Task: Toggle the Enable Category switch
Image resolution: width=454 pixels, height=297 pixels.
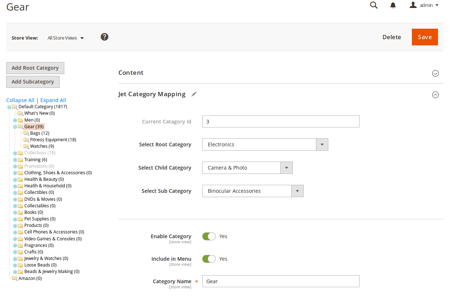Action: tap(209, 236)
